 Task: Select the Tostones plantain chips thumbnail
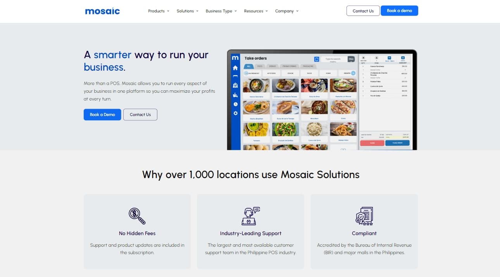click(x=256, y=130)
